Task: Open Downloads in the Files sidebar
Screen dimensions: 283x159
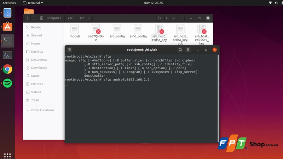Action: (43, 68)
